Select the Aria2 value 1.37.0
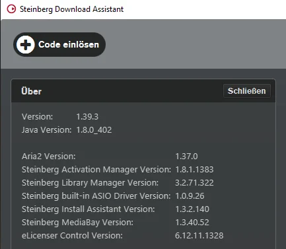 186,157
